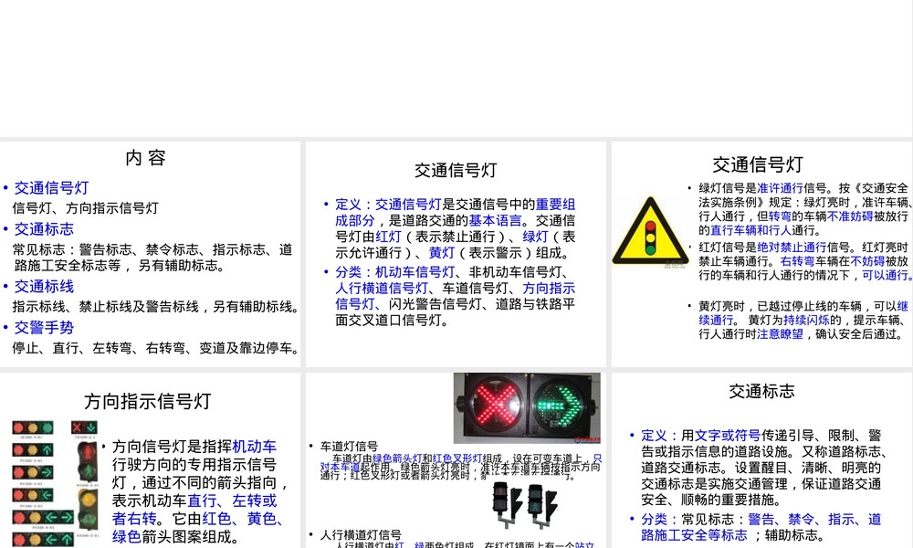Viewport: 913px width, 548px height.
Task: Select the 黄灯亮时 bullet paragraph
Action: click(x=803, y=320)
